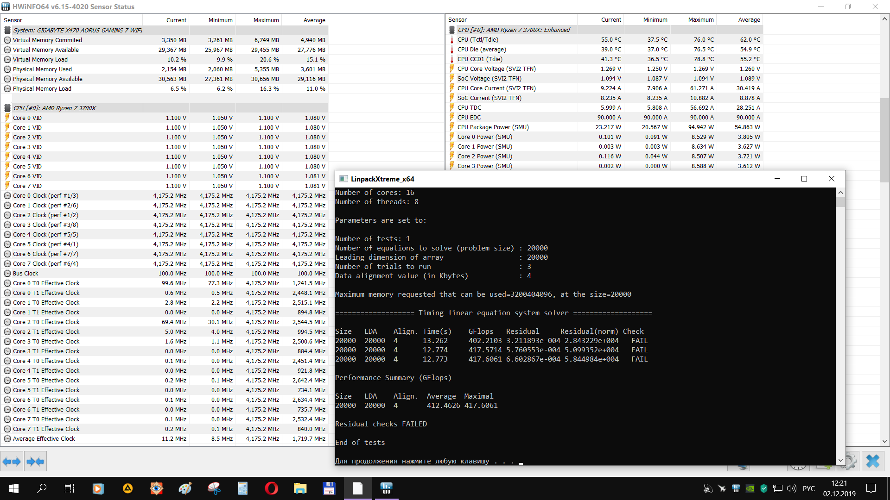Viewport: 890px width, 500px height.
Task: Click HWiNFO taskbar button
Action: click(x=386, y=488)
